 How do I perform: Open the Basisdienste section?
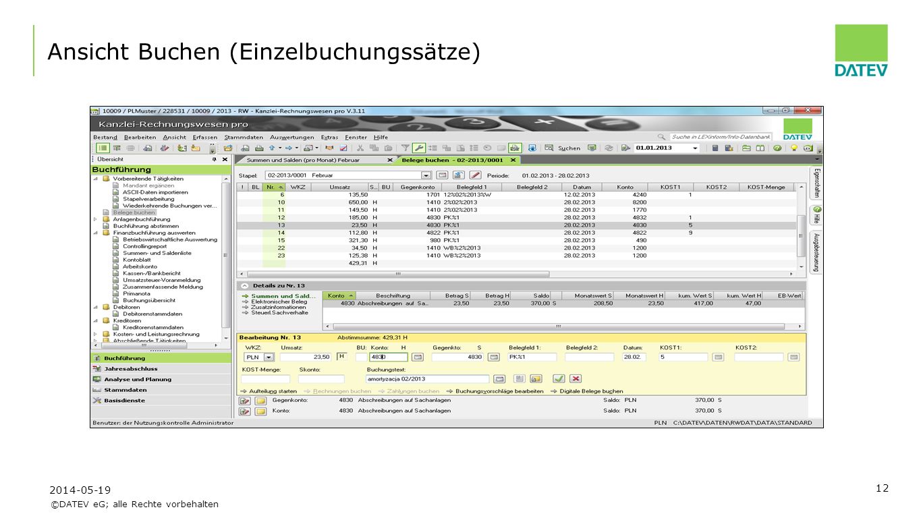(x=124, y=401)
